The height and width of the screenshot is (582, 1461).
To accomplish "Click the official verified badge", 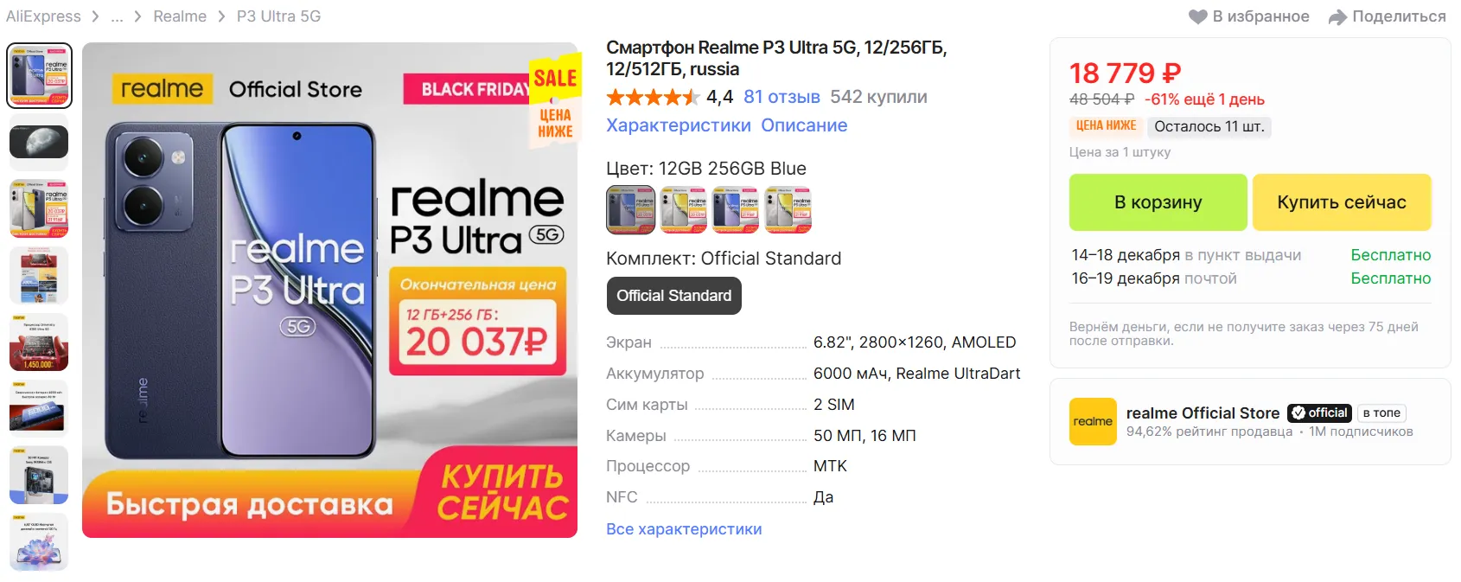I will coord(1319,413).
